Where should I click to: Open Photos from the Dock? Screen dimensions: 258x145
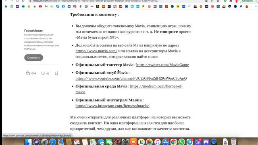pyautogui.click(x=150, y=142)
